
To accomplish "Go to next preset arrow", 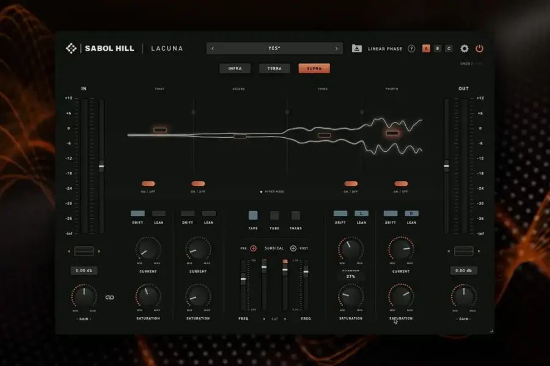I will [336, 48].
